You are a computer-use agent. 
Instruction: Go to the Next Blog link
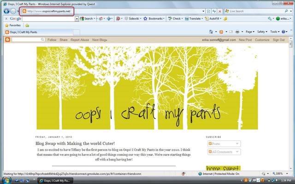tap(100, 40)
